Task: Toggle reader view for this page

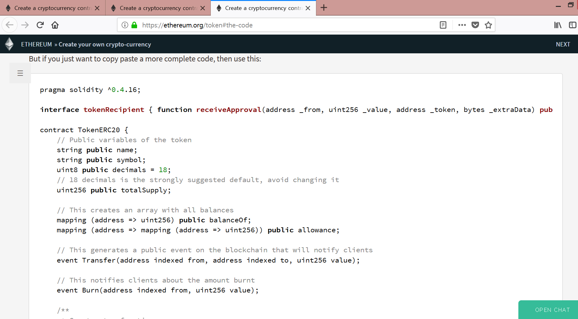Action: pyautogui.click(x=443, y=25)
